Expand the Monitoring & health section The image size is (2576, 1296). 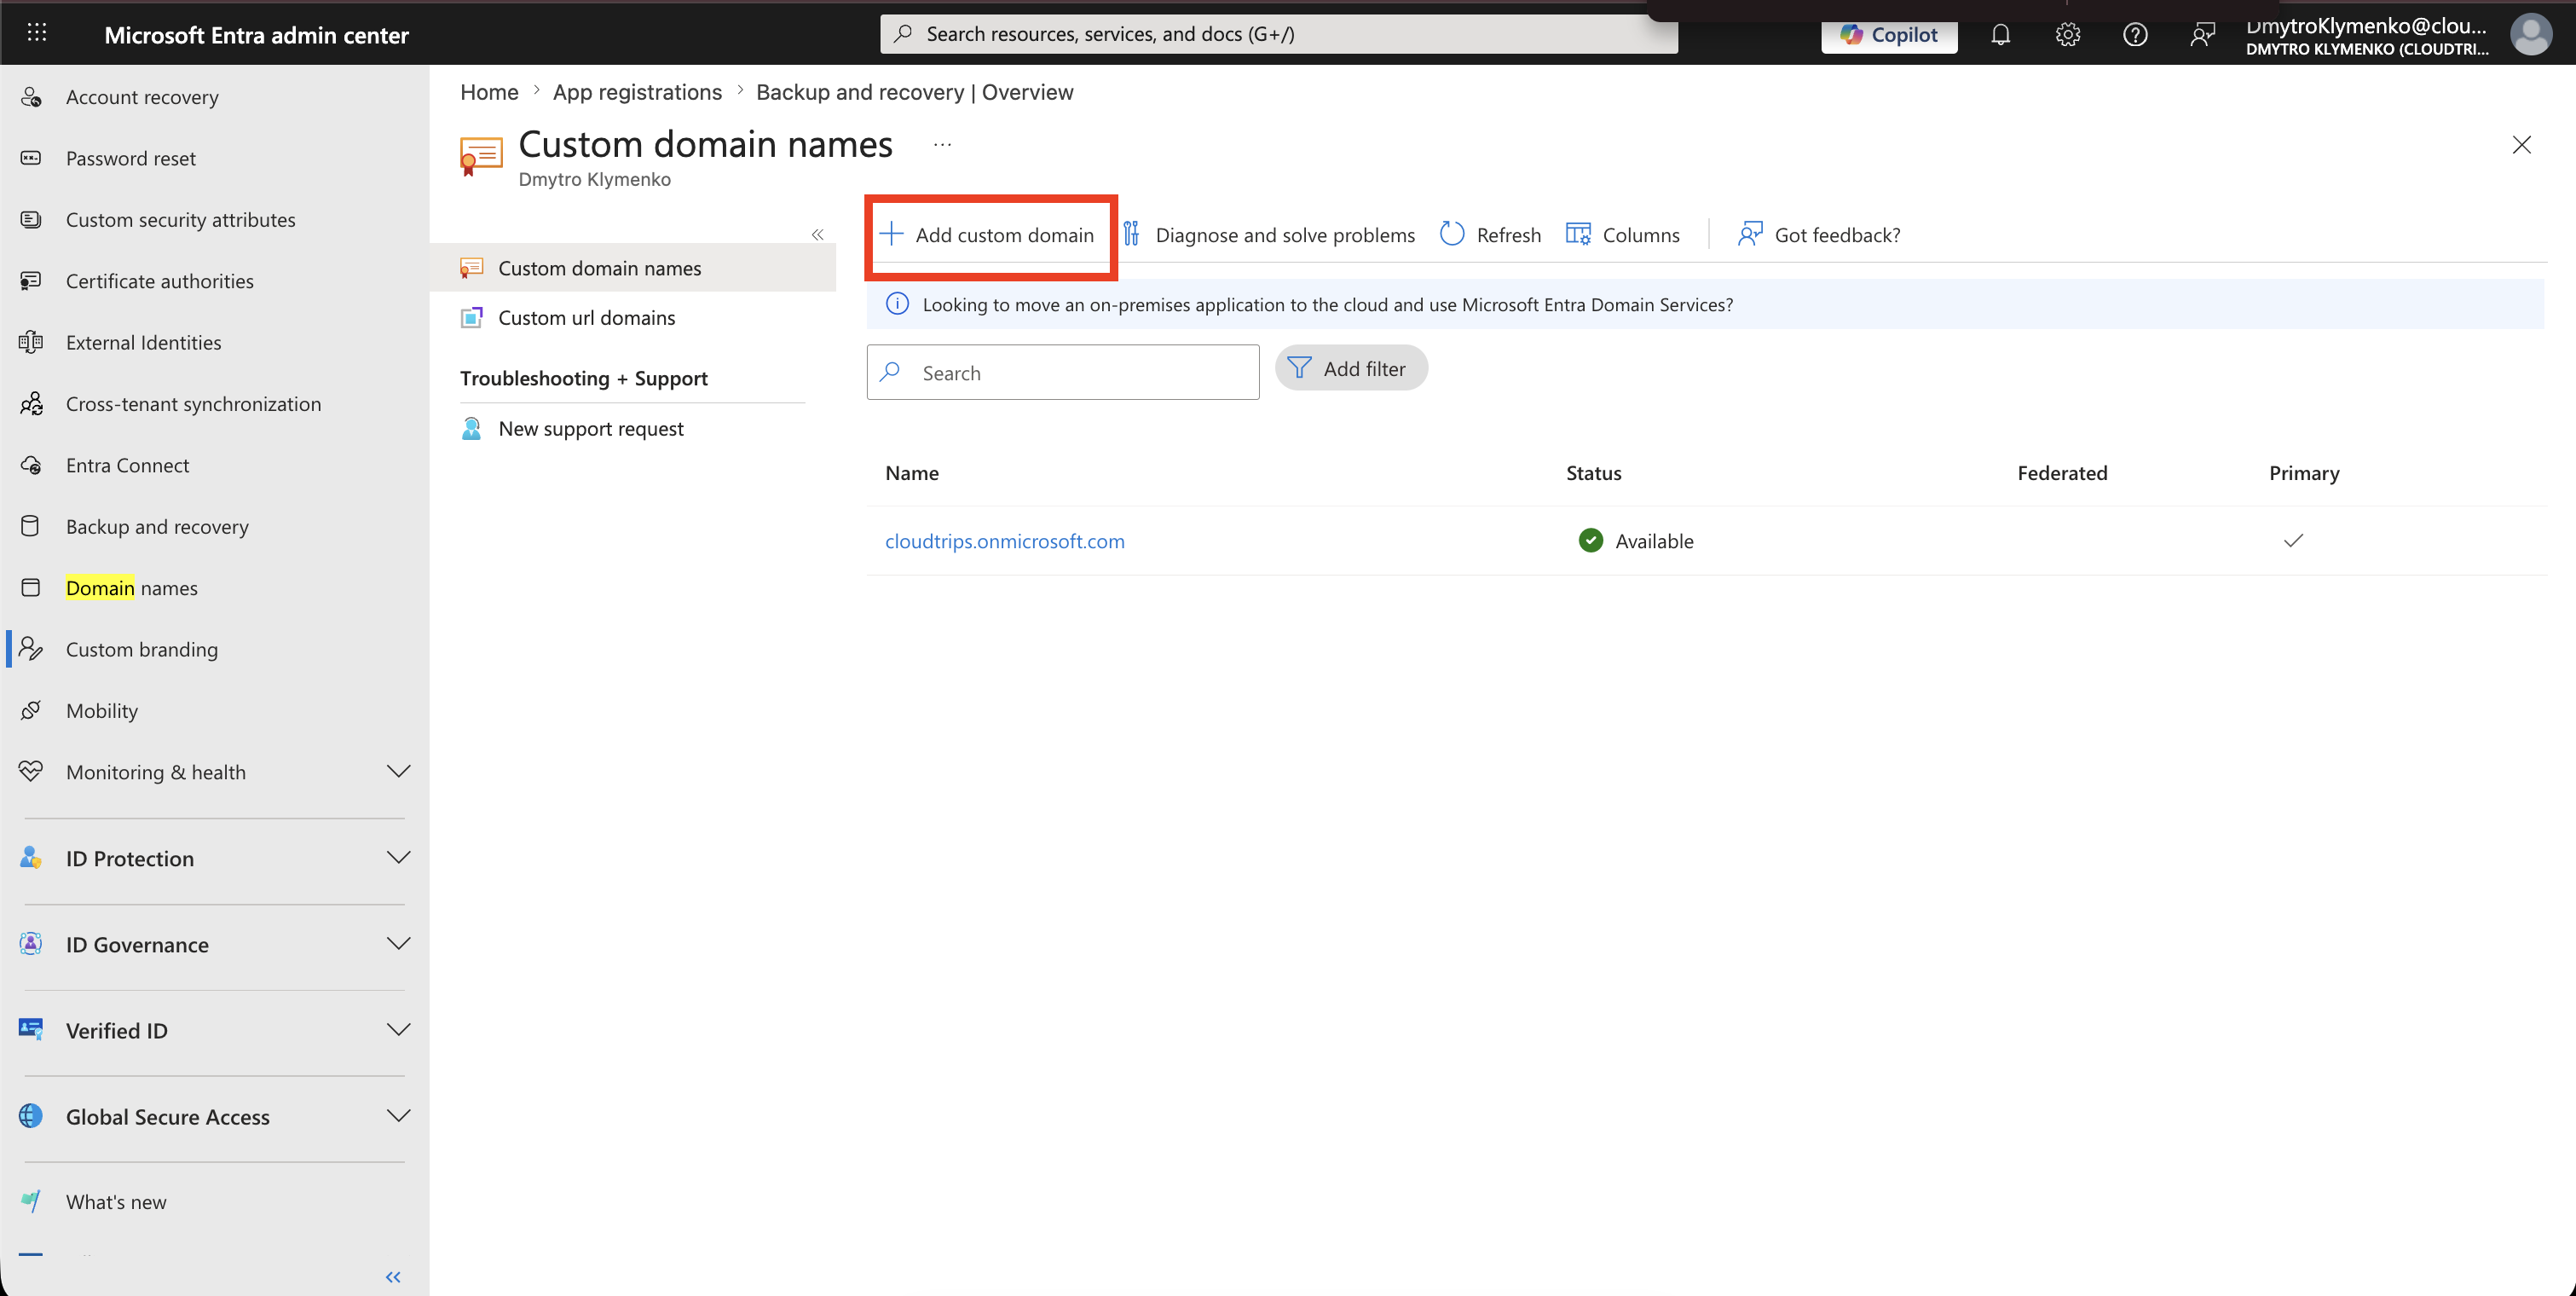[x=399, y=771]
